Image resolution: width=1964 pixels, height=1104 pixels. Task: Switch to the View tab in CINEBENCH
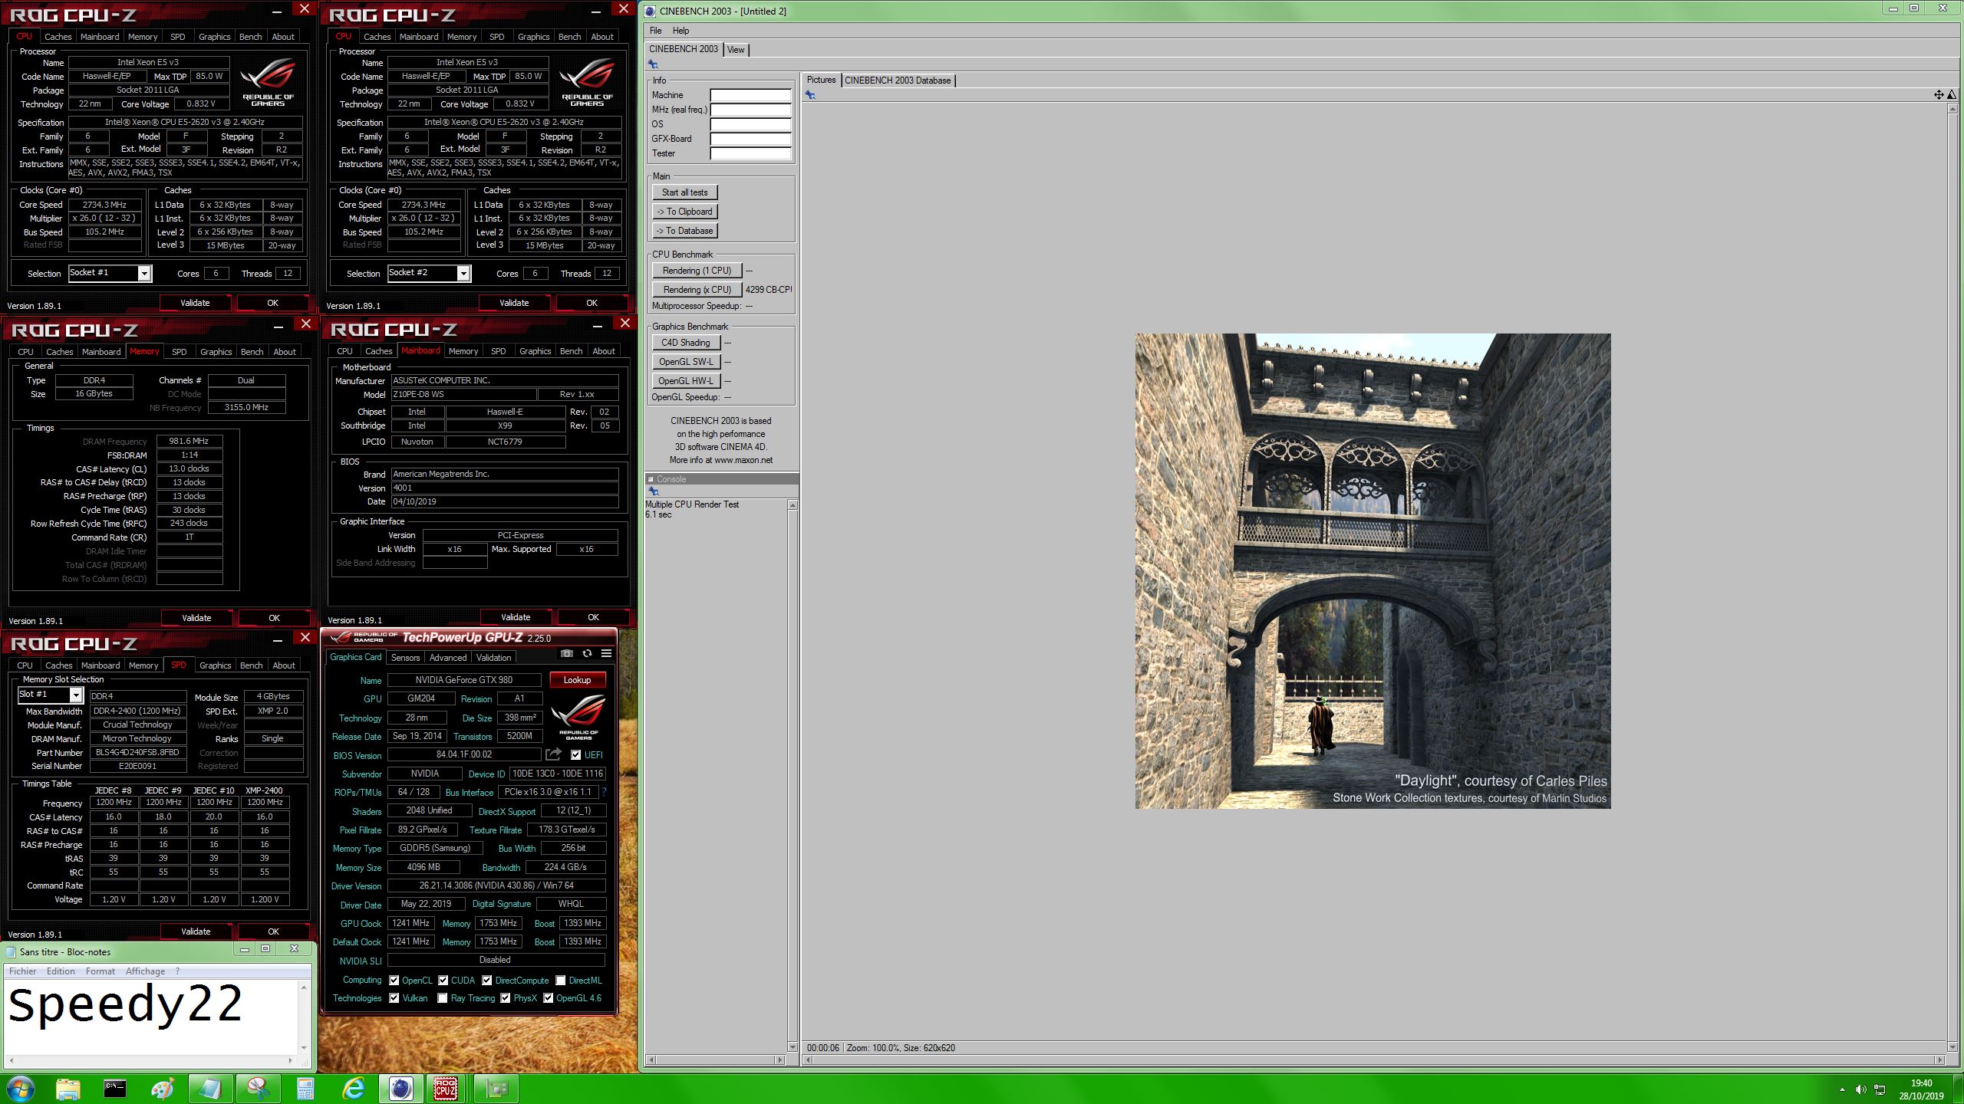(x=736, y=50)
